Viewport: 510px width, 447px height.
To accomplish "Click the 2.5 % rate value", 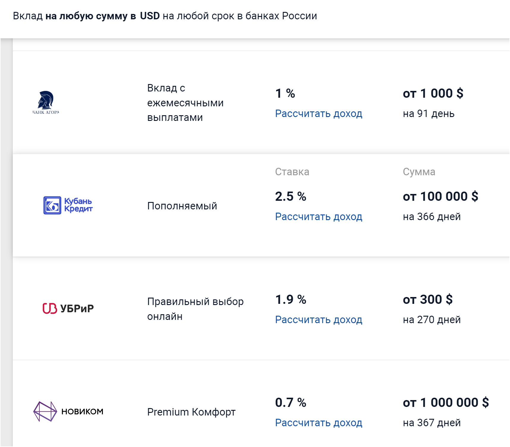I will [291, 196].
